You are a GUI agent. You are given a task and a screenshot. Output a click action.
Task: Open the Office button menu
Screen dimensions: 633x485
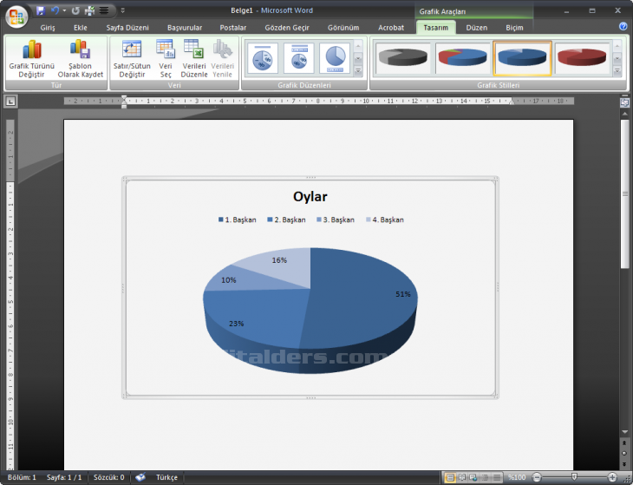point(16,16)
